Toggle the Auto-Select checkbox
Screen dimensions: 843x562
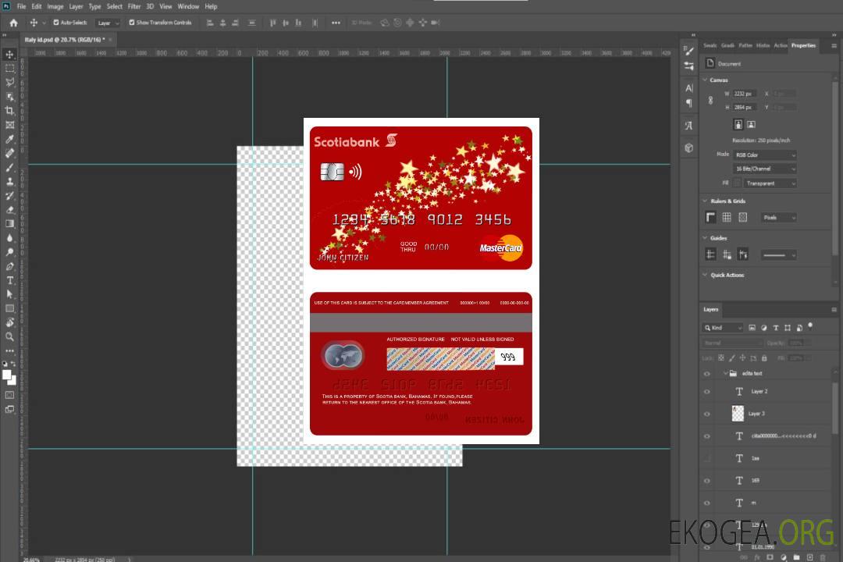coord(55,23)
